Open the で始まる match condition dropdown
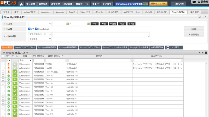The height and width of the screenshot is (117, 209). (40, 39)
